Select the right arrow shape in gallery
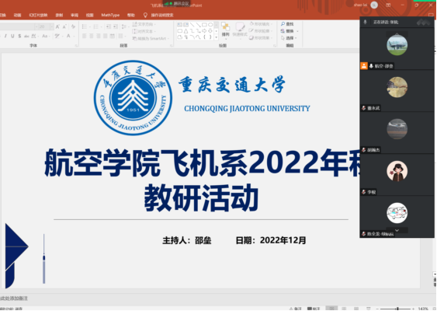The height and width of the screenshot is (311, 437). click(x=205, y=31)
